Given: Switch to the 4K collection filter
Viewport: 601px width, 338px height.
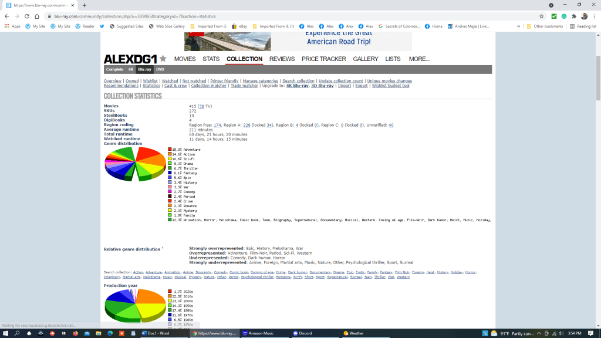Looking at the screenshot, I should tap(131, 69).
